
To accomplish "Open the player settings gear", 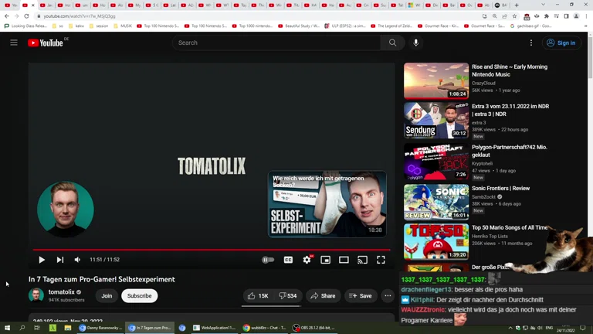I will 307,260.
